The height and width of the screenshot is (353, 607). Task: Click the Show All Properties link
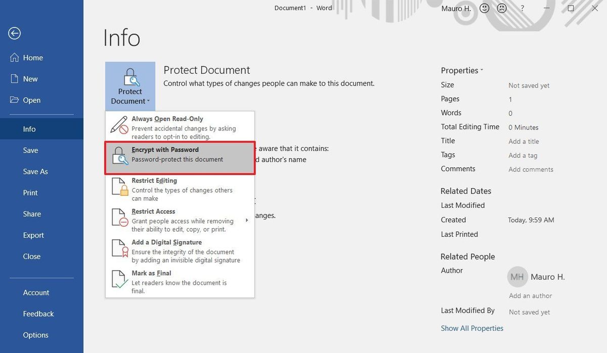coord(471,328)
